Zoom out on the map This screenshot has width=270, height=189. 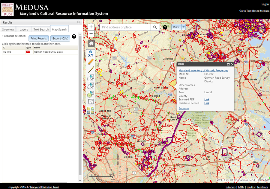(91, 33)
